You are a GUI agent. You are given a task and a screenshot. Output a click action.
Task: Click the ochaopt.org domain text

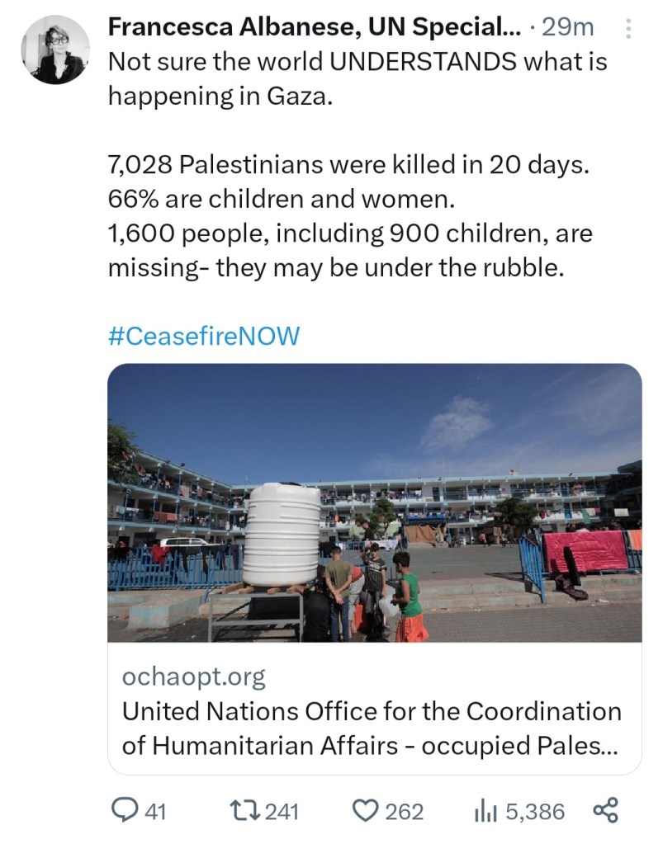193,677
